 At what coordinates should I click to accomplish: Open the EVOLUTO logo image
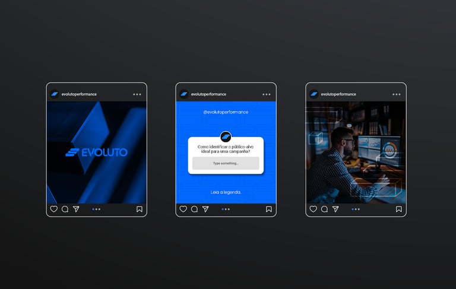coord(97,153)
